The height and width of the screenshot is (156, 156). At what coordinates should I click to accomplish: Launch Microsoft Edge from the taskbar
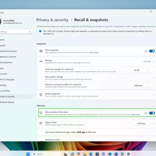pos(91,154)
